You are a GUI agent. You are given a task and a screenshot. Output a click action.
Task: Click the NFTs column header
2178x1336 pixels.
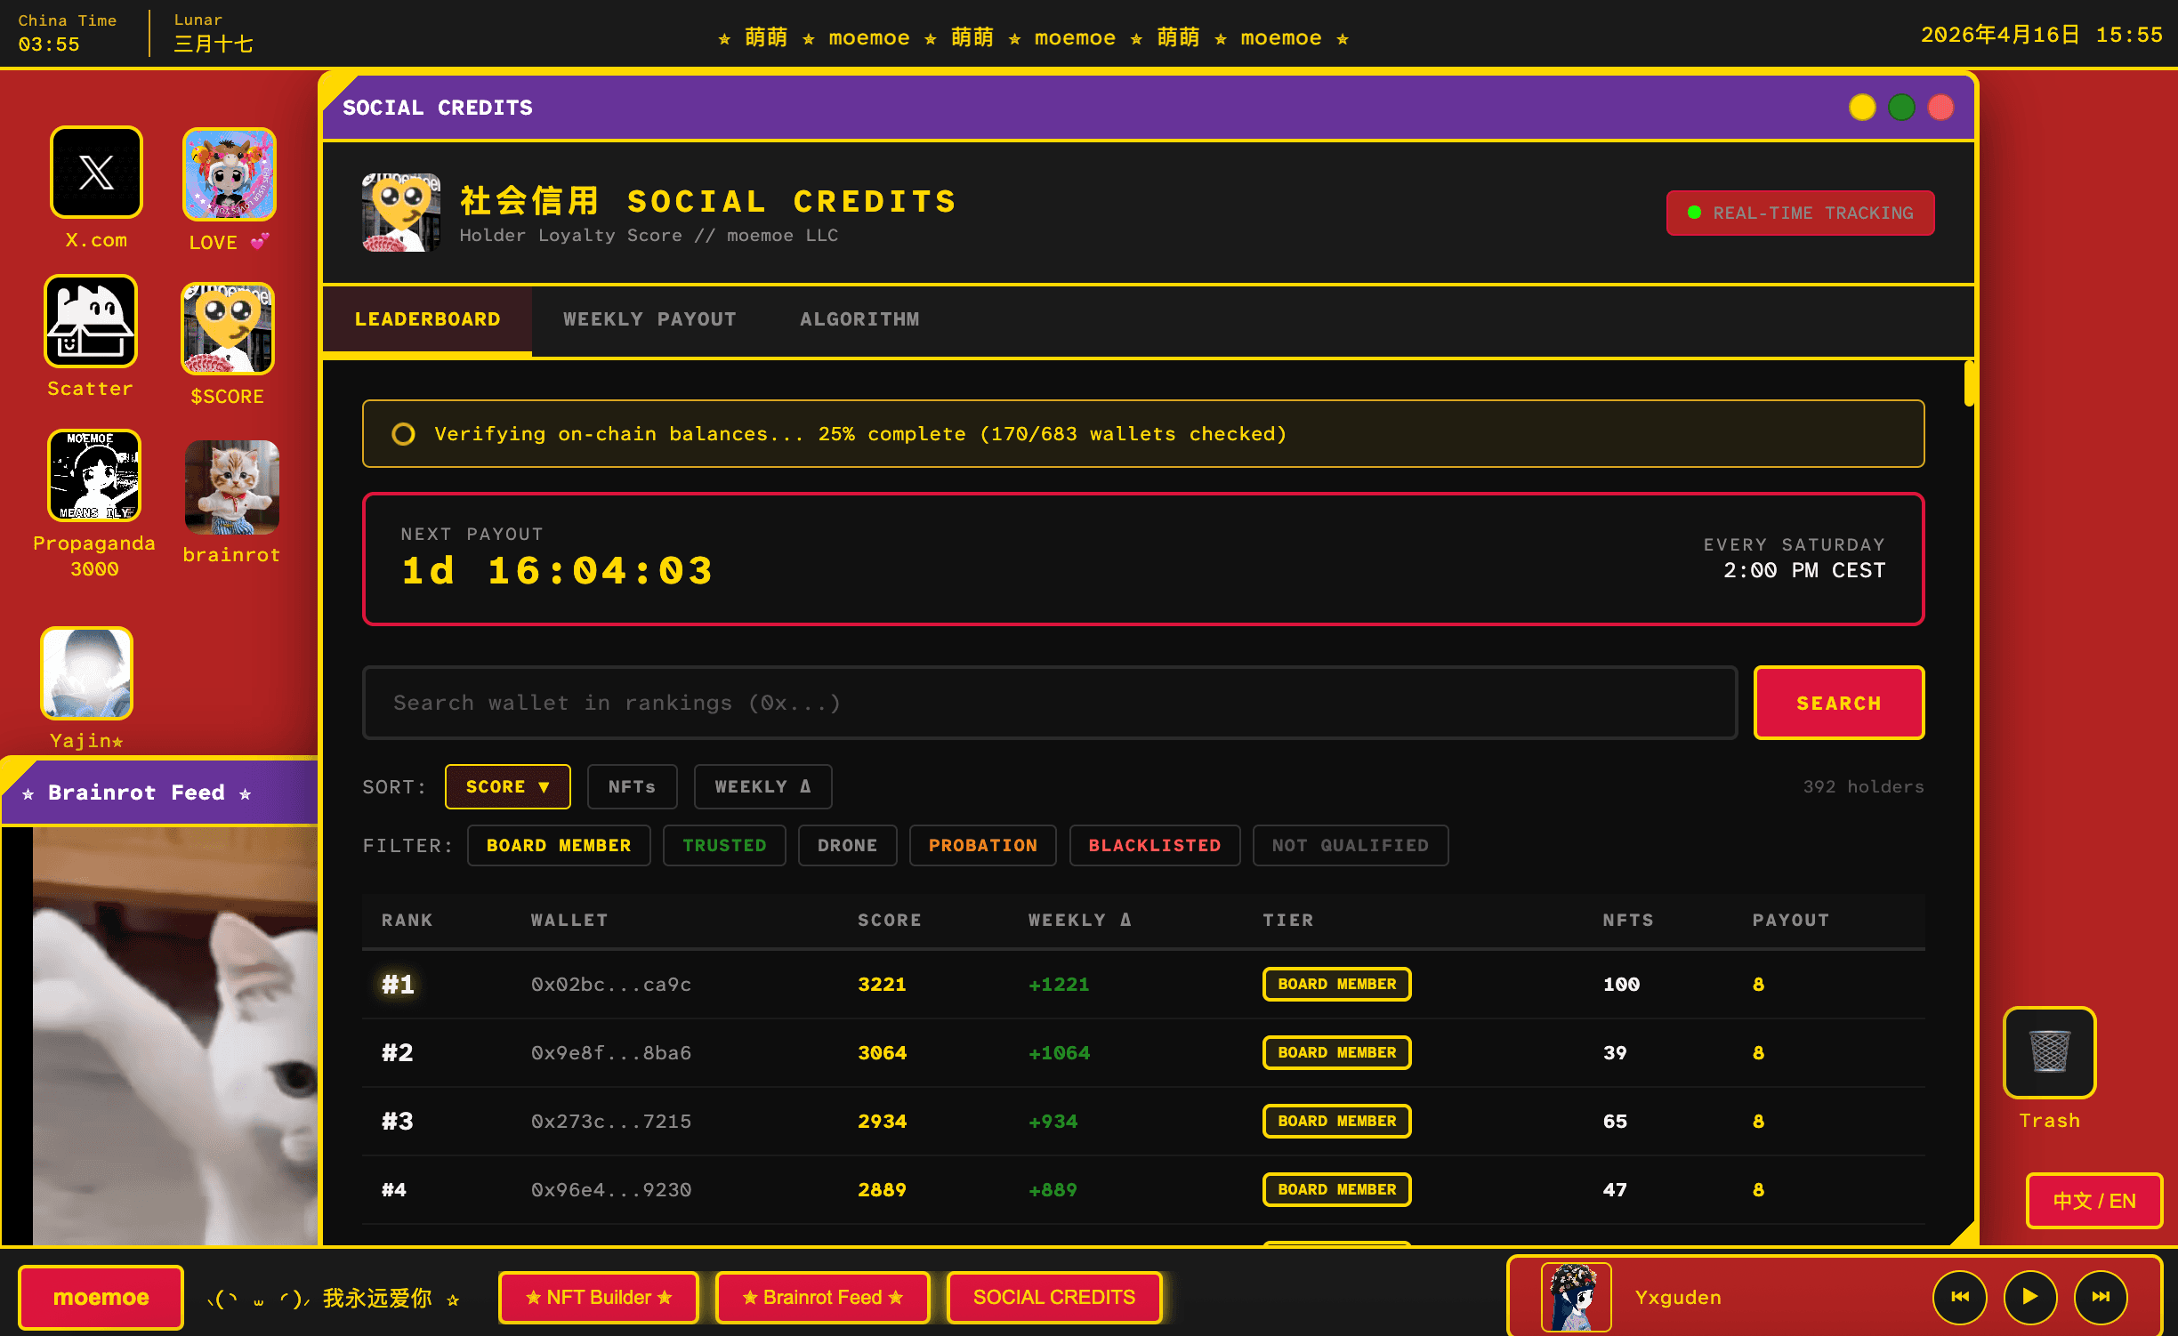pos(1628,920)
